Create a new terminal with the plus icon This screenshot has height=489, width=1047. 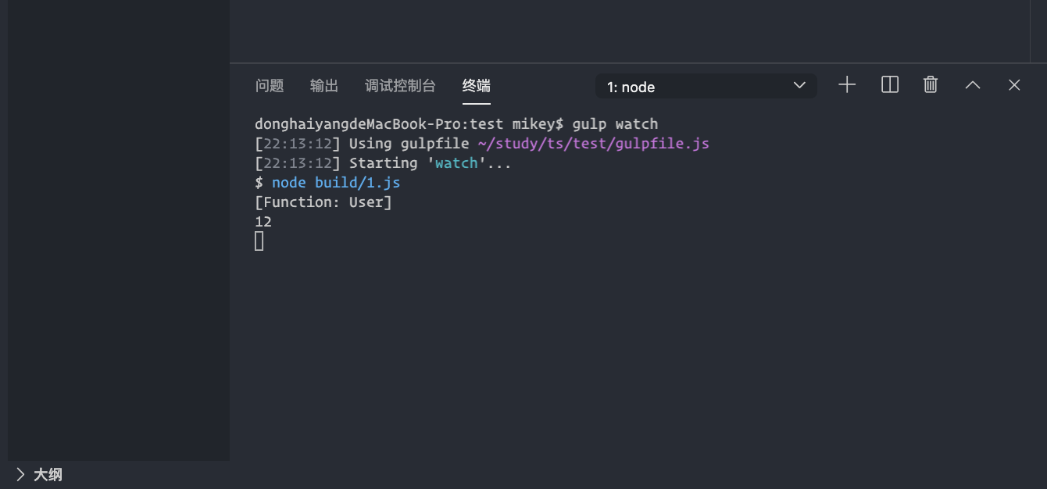pyautogui.click(x=847, y=85)
